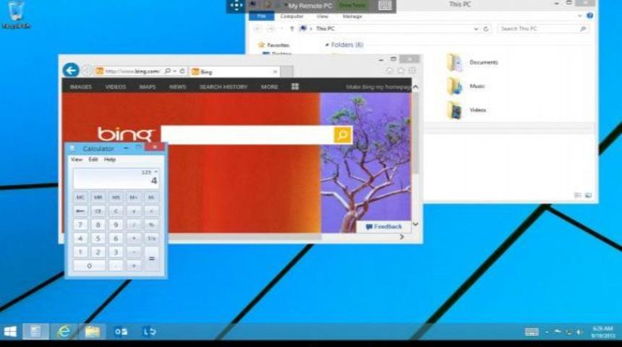Click the Bing search input box
622x347 pixels.
click(x=247, y=135)
